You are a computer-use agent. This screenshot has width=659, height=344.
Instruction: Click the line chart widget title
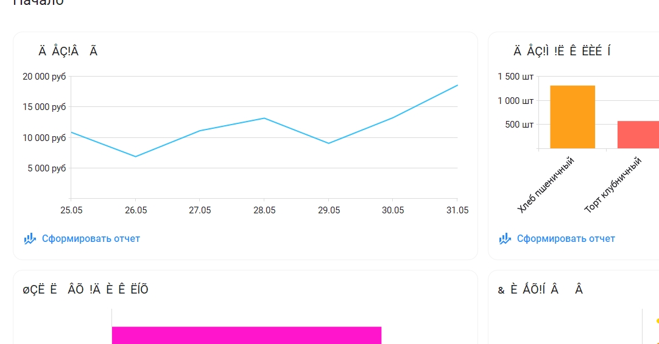coord(68,51)
